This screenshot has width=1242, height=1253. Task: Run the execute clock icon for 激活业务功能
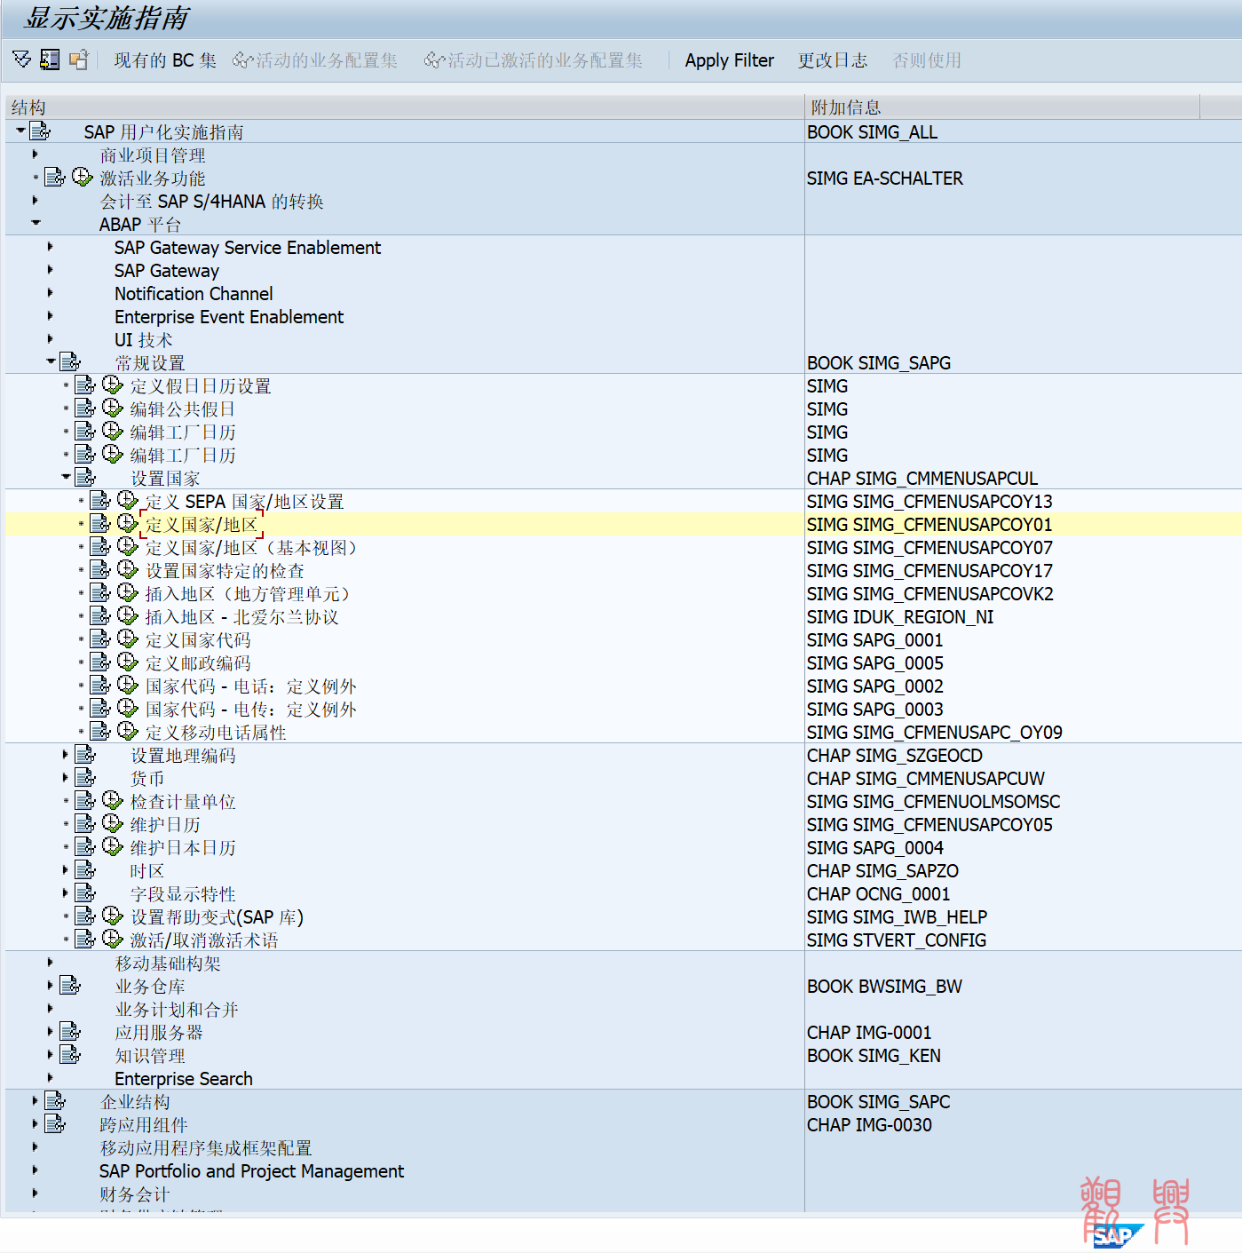pyautogui.click(x=83, y=177)
